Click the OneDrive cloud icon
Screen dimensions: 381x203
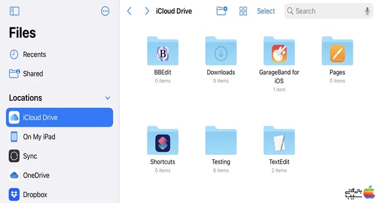point(14,175)
